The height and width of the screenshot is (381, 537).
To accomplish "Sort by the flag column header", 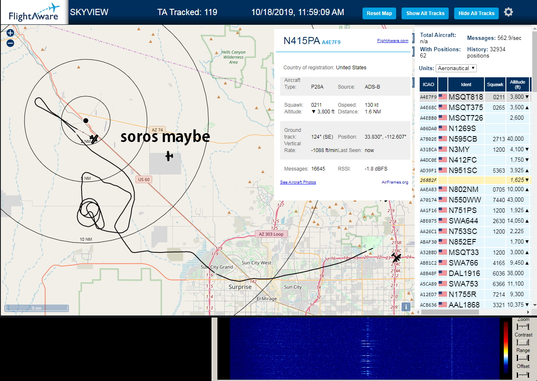I will pyautogui.click(x=443, y=84).
